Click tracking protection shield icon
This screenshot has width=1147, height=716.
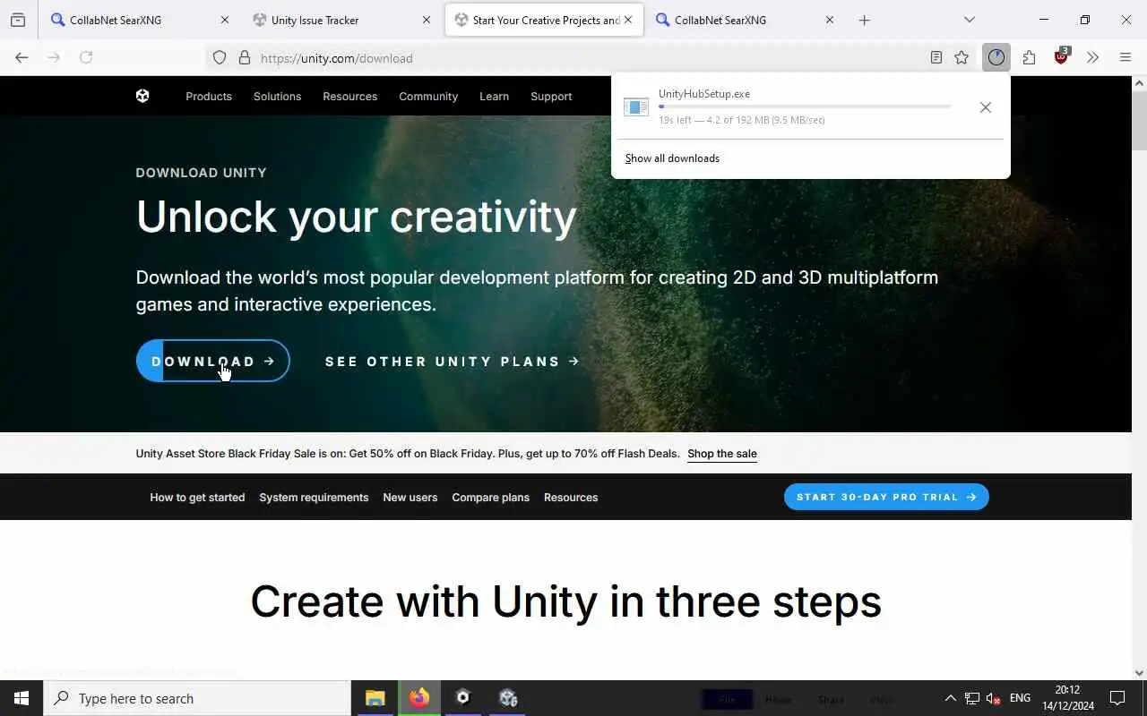point(220,57)
